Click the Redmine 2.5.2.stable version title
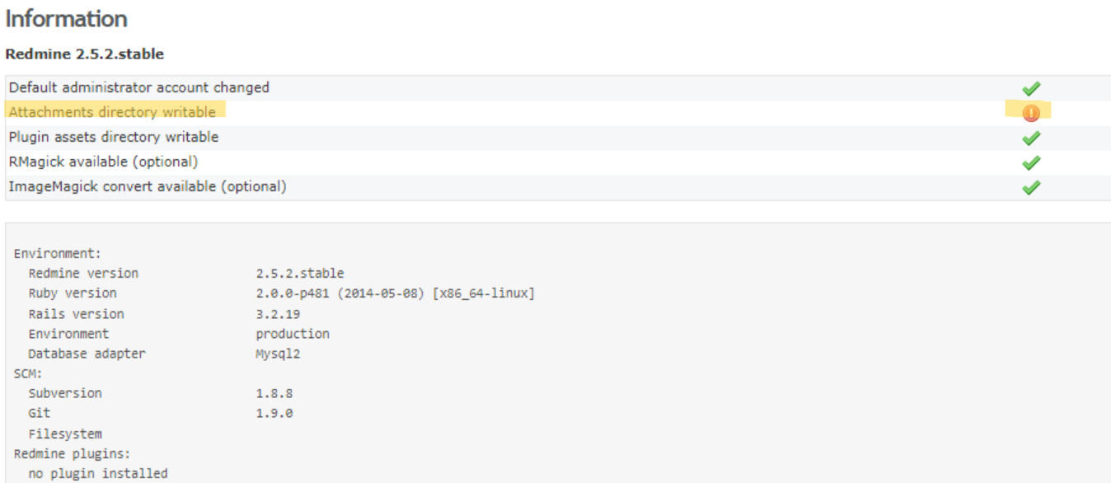This screenshot has height=483, width=1111. click(85, 54)
